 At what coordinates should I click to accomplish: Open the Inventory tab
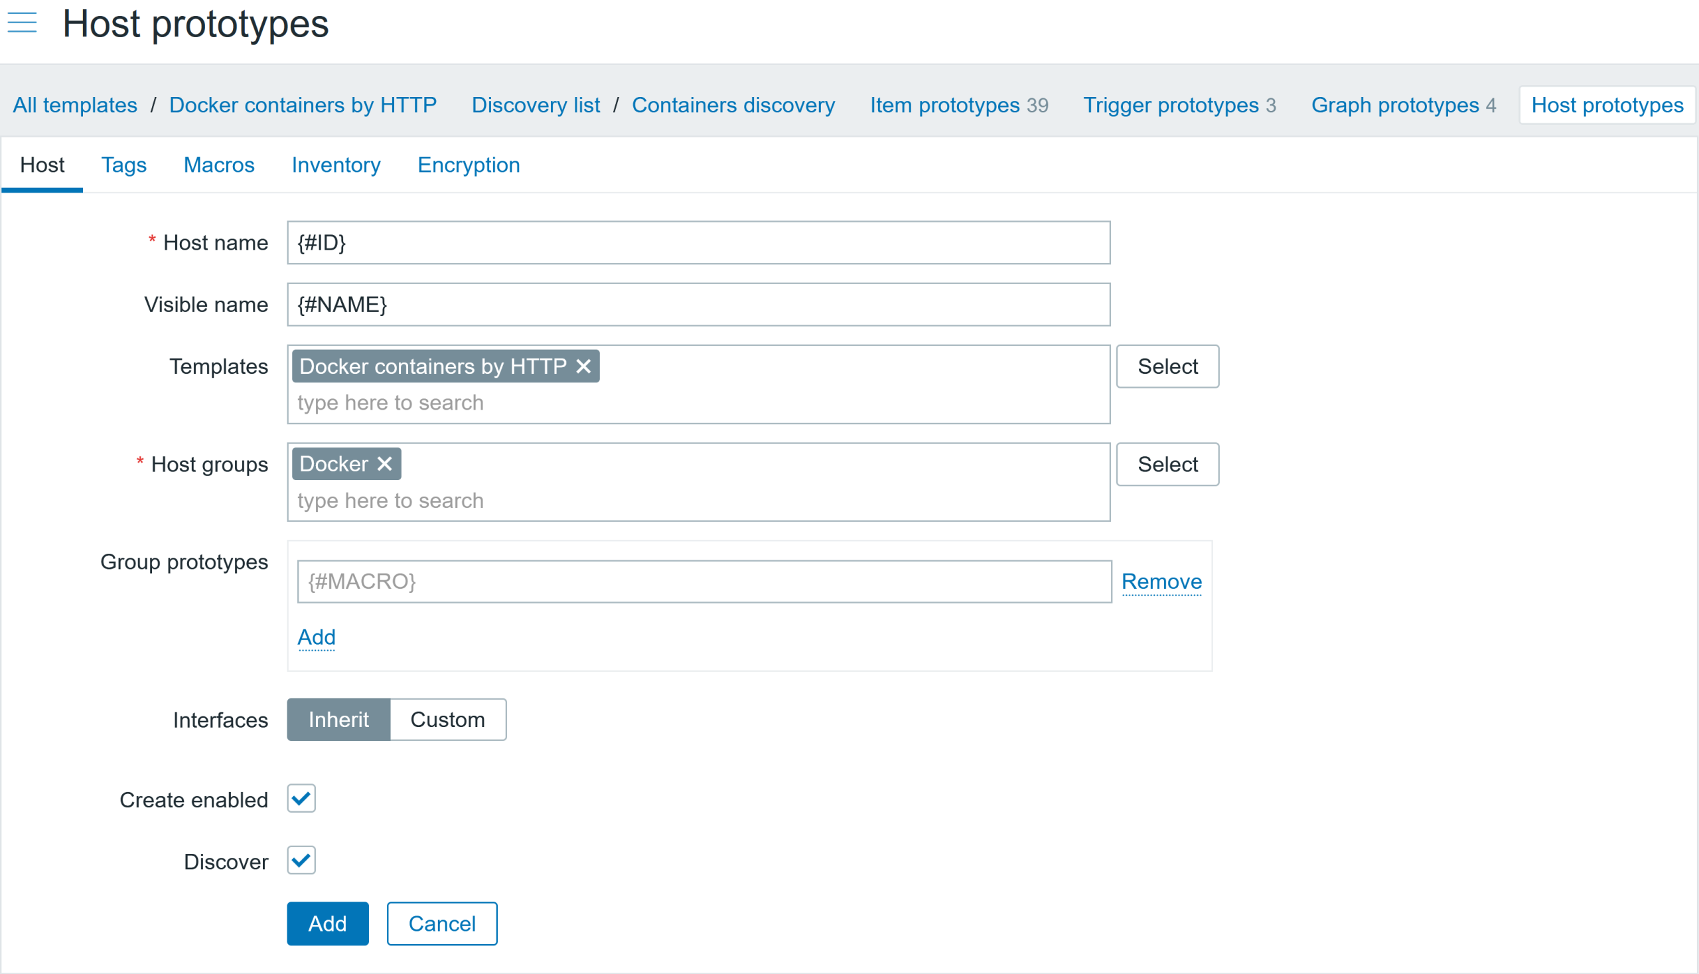point(336,165)
